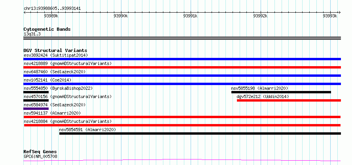Select the black bar under nsv5855198
The image size is (352, 165).
pos(281,92)
